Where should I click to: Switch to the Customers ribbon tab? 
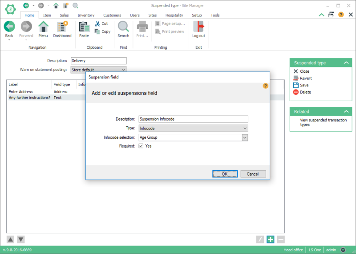[112, 15]
